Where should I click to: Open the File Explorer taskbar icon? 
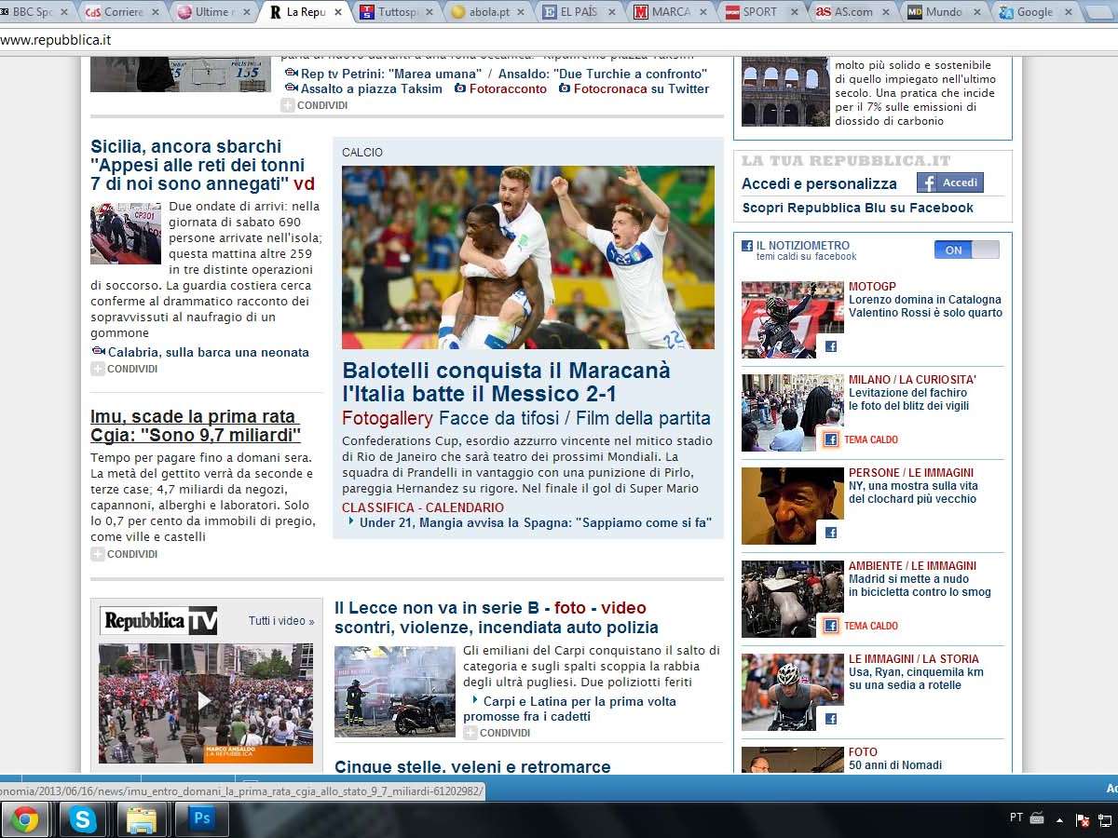point(142,819)
